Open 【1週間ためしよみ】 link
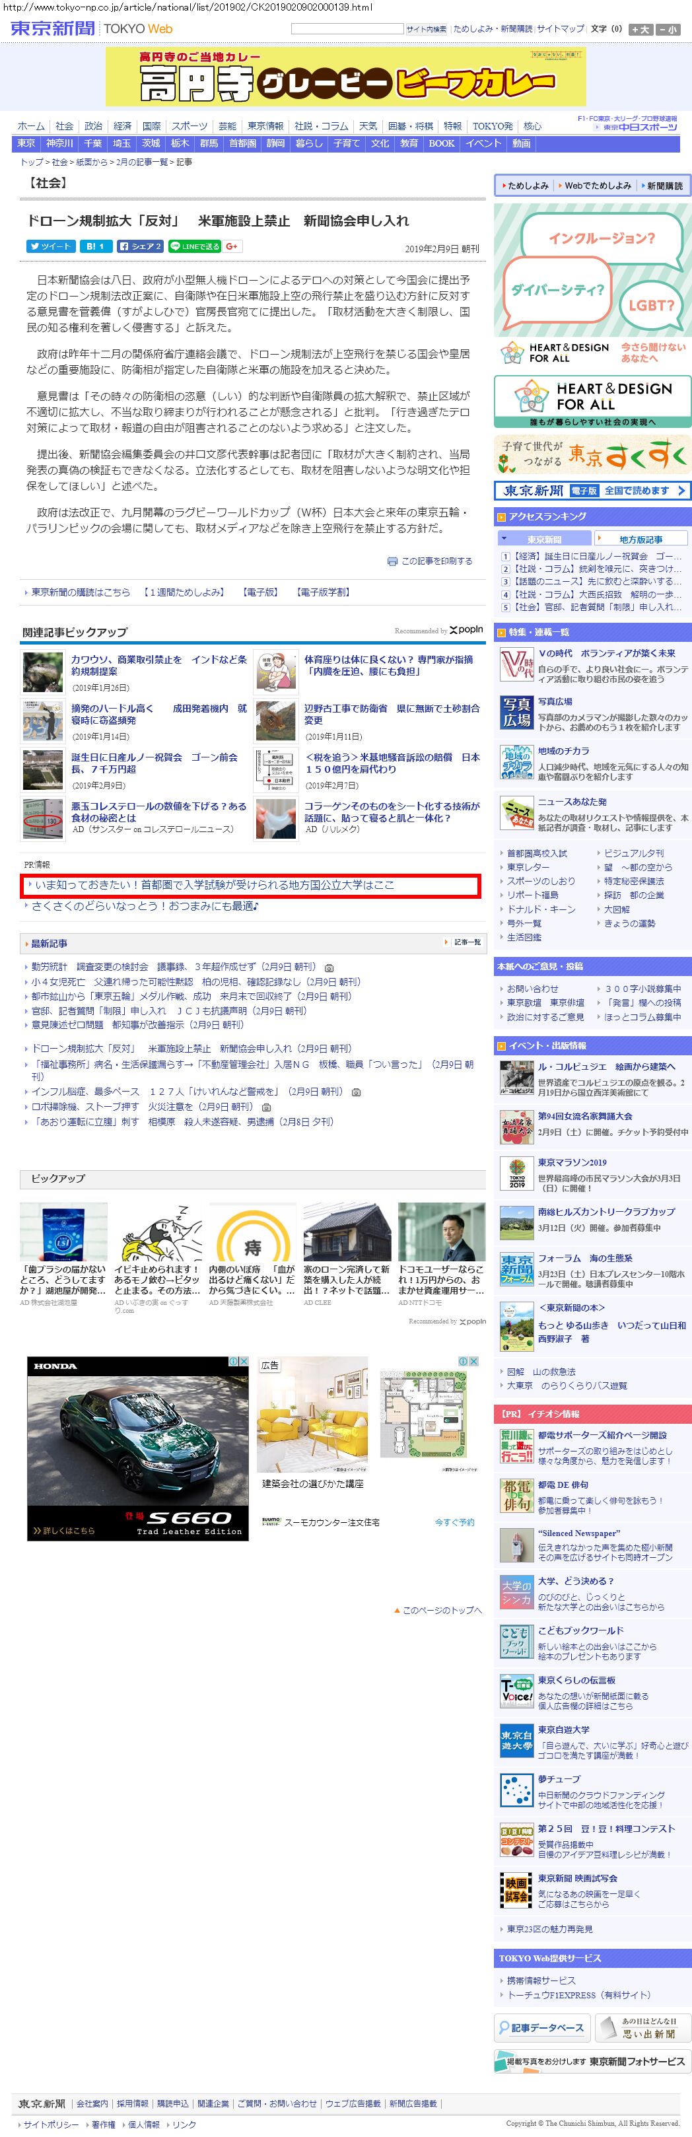The height and width of the screenshot is (2137, 692). (184, 592)
